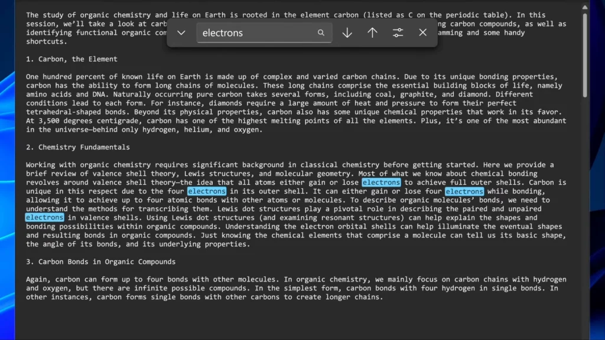
Task: Expand the find bar chevron
Action: [x=181, y=33]
